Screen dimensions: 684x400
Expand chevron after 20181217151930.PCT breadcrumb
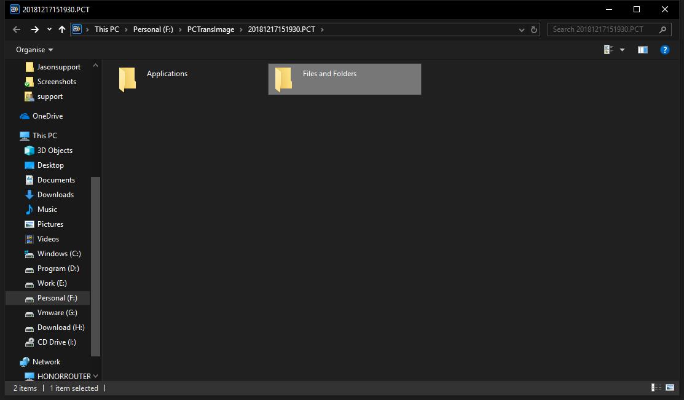point(323,29)
